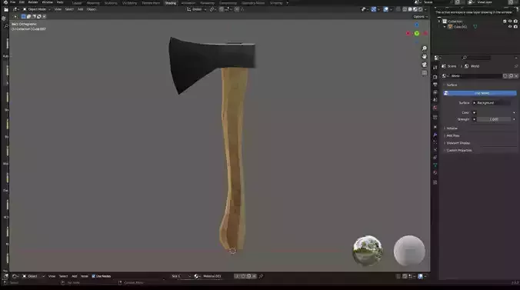This screenshot has height=290, width=520.
Task: Click the pin icon in node editor header
Action: click(261, 276)
